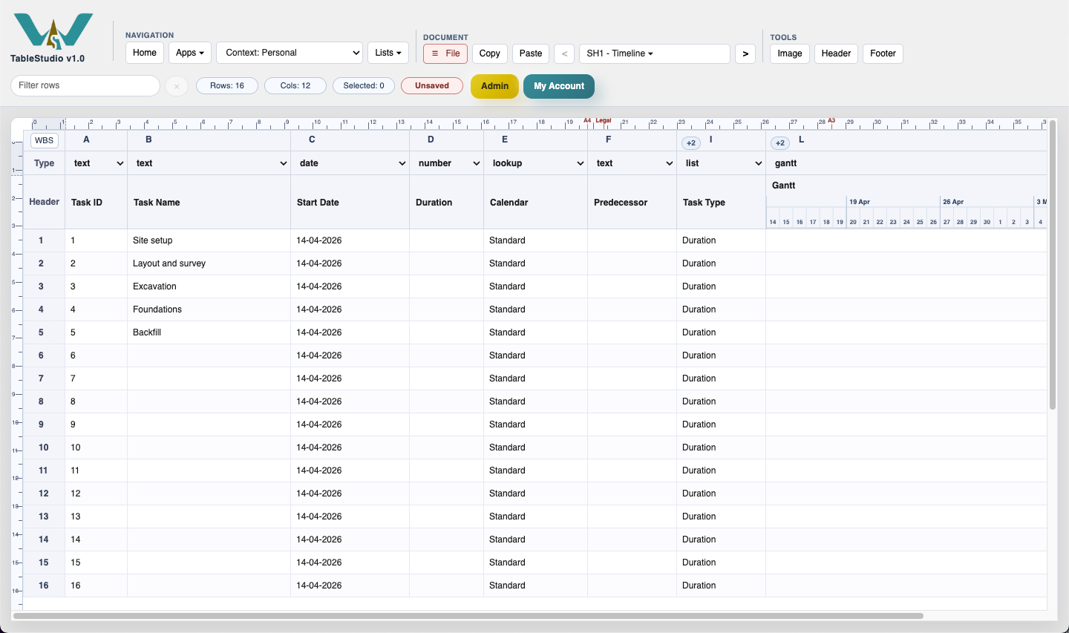The image size is (1069, 633).
Task: Open the Apps dropdown
Action: (190, 53)
